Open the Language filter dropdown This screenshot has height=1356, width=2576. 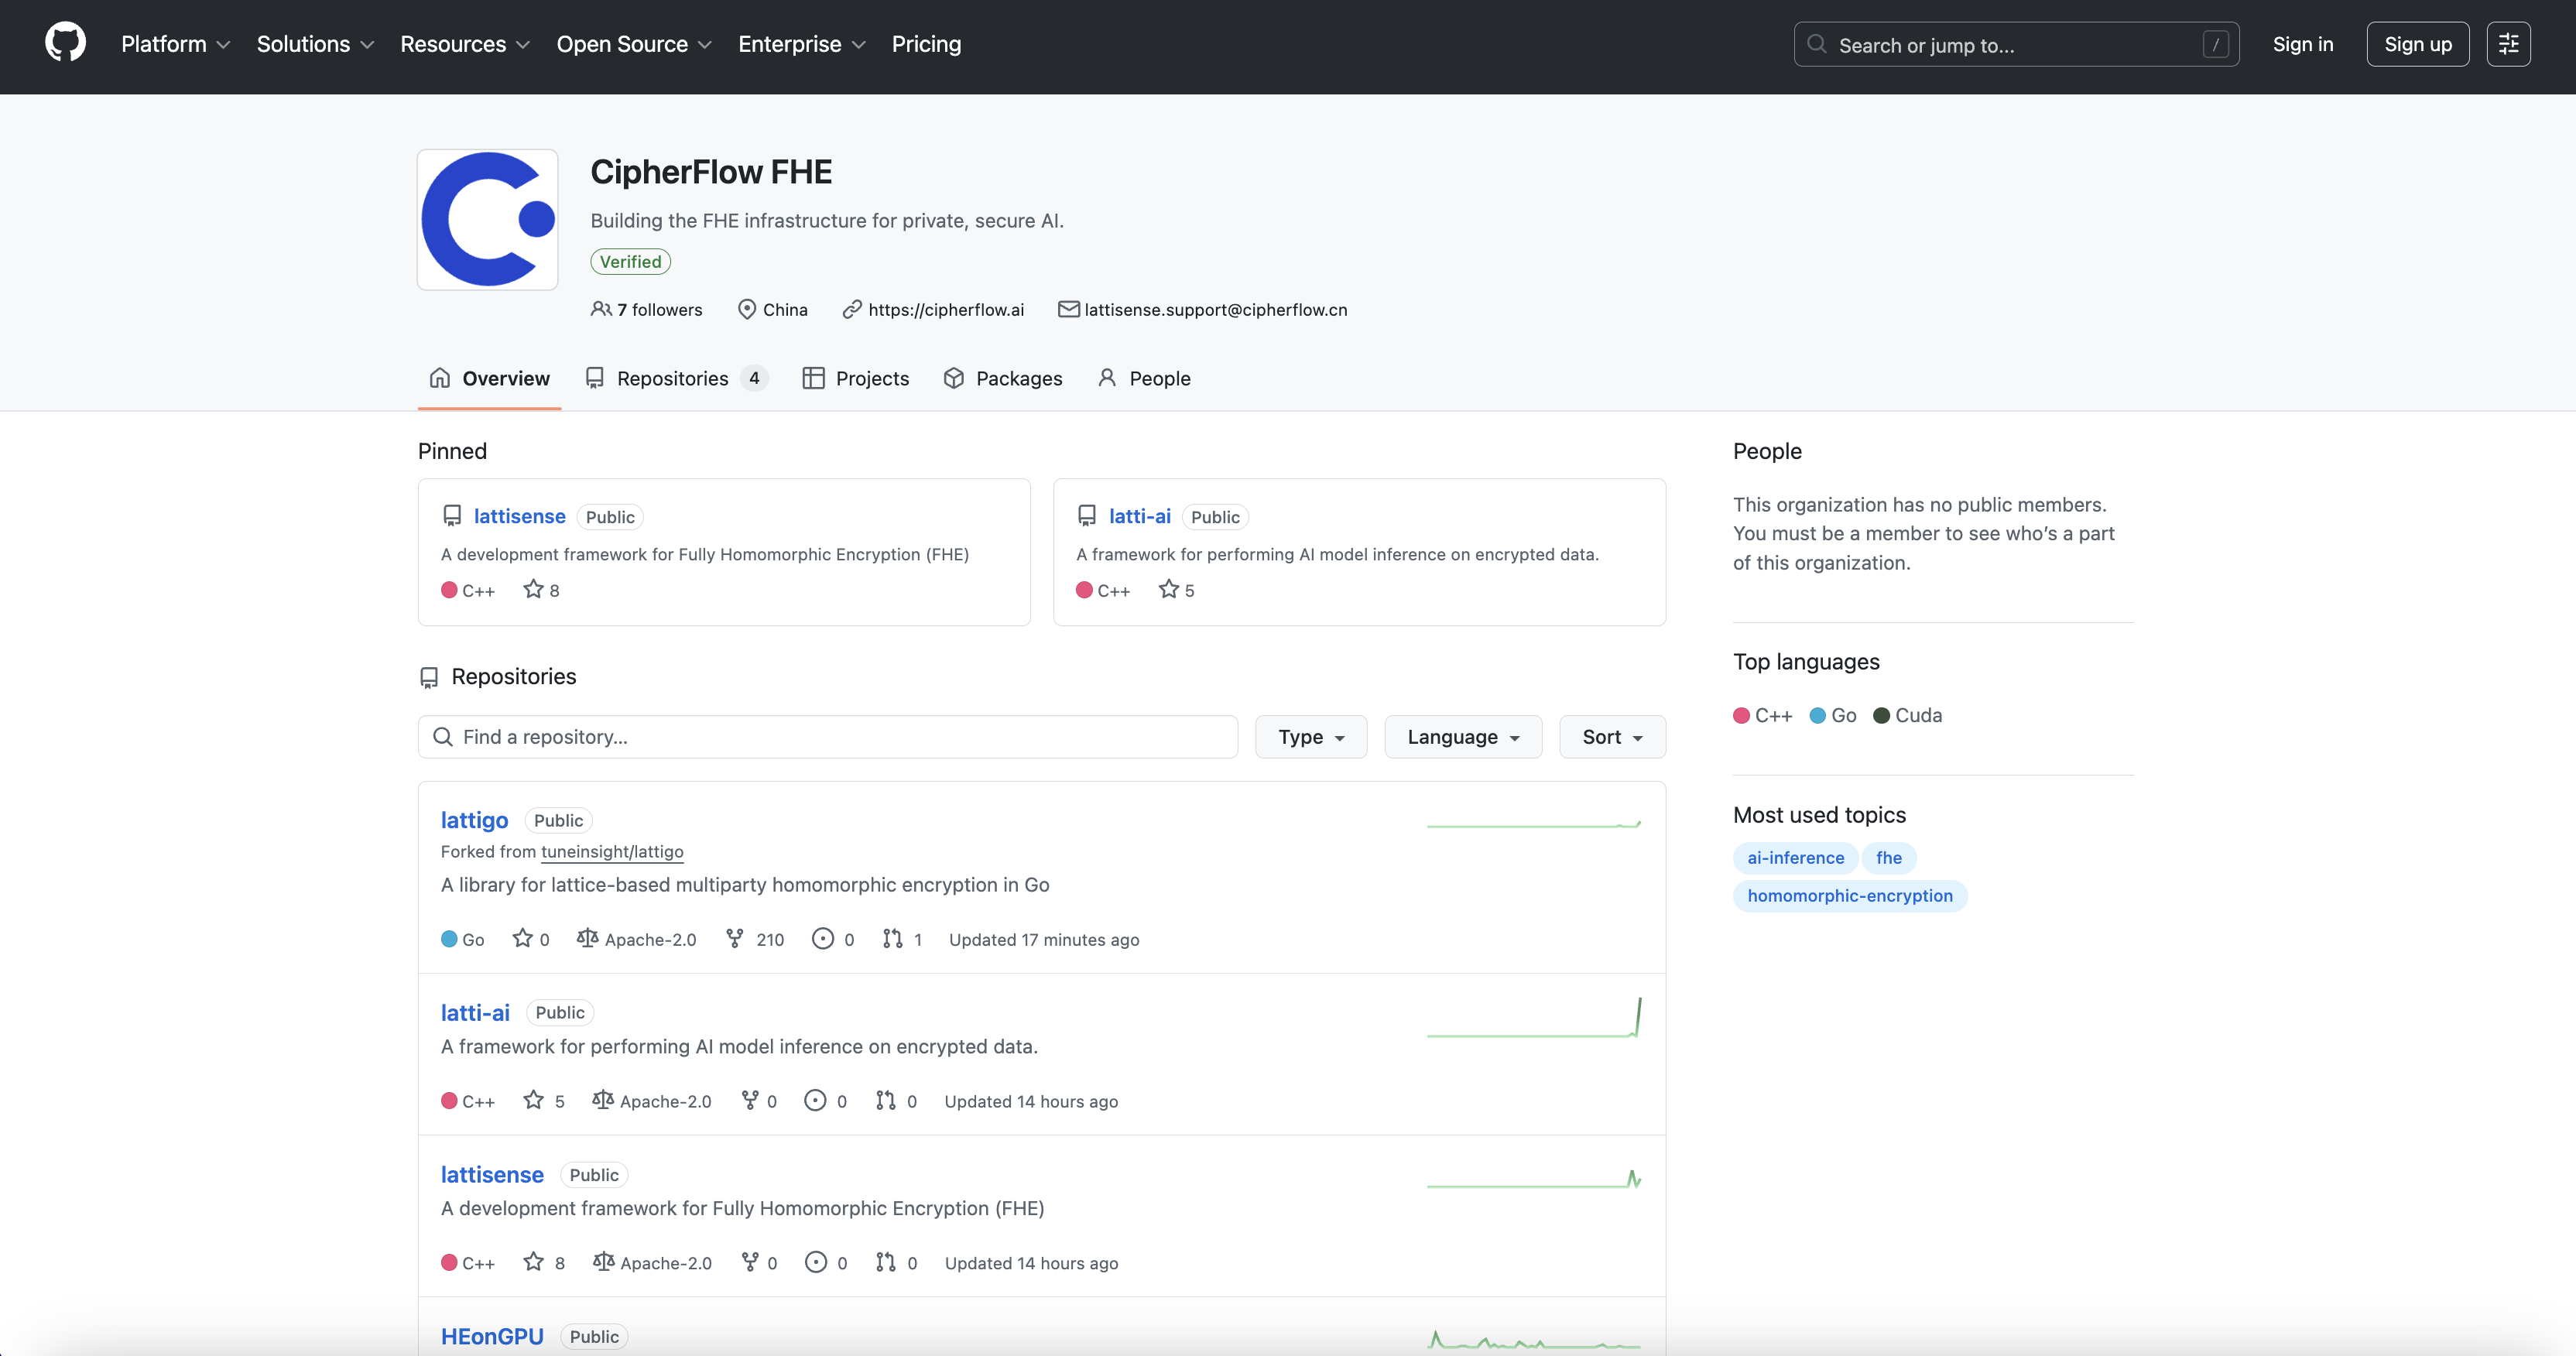(x=1462, y=737)
